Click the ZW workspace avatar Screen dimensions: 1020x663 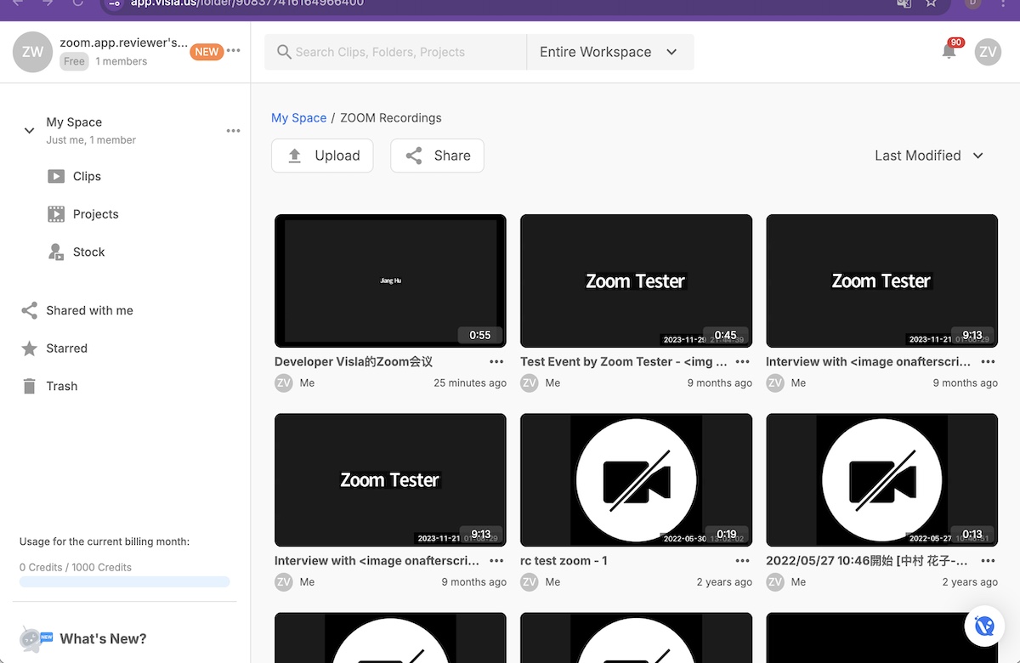click(x=32, y=52)
